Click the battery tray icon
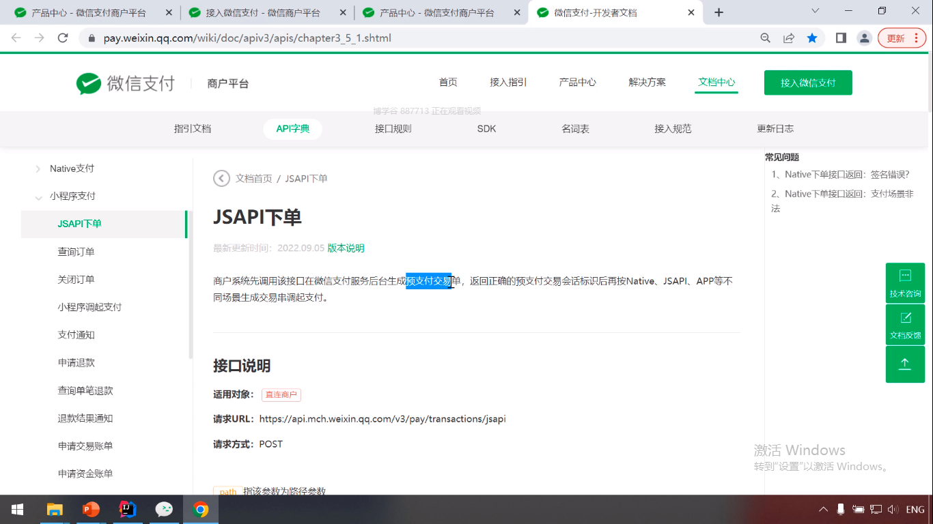The width and height of the screenshot is (933, 524). coord(859,509)
